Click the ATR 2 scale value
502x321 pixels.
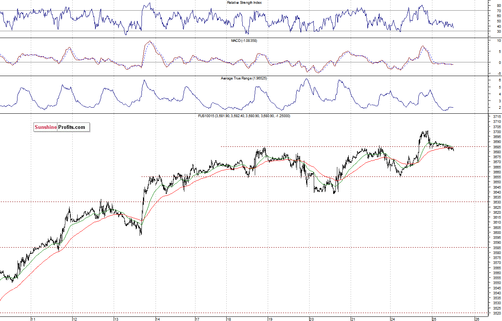499,108
